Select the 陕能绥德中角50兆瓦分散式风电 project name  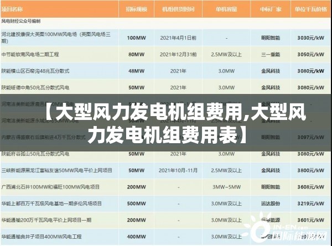(x=35, y=87)
